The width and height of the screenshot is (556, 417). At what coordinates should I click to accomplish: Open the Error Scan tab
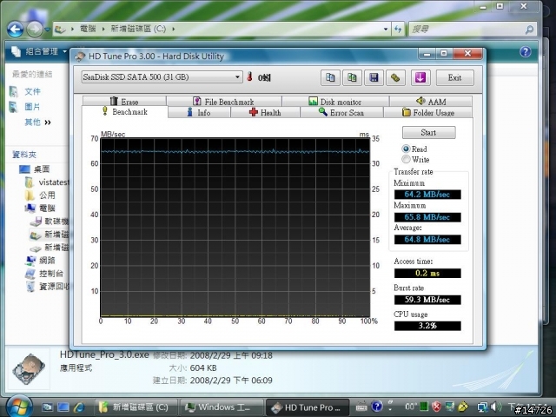(341, 112)
